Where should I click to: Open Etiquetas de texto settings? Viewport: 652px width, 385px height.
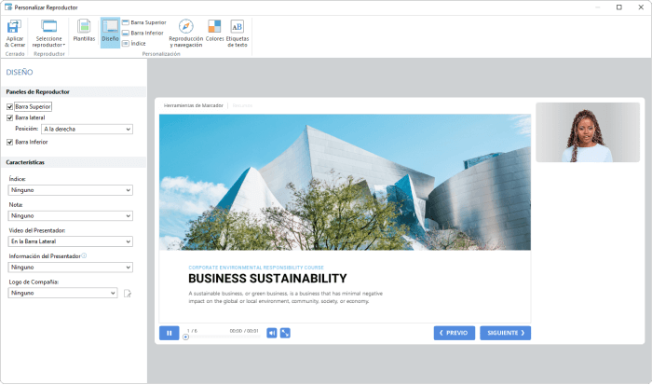point(238,34)
